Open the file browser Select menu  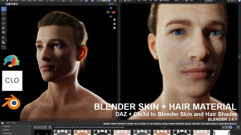click(x=14, y=123)
